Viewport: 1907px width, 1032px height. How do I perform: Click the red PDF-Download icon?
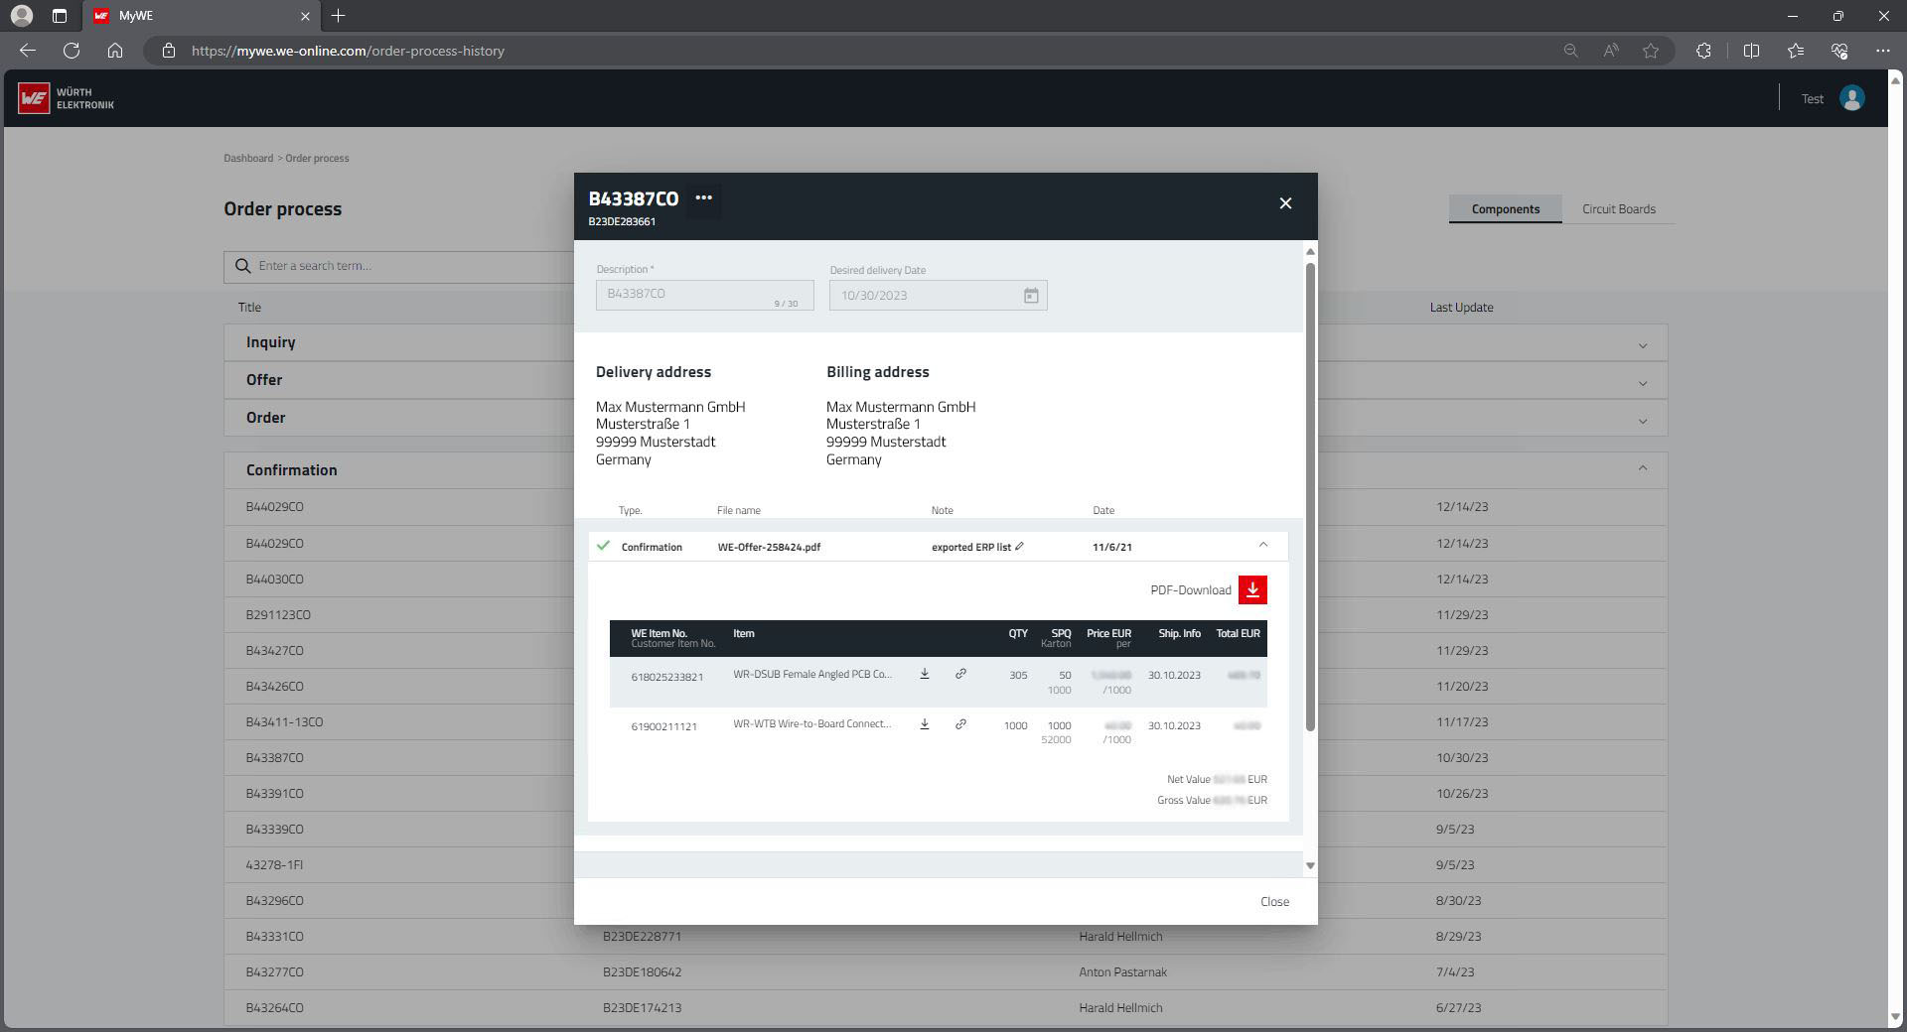click(x=1252, y=590)
